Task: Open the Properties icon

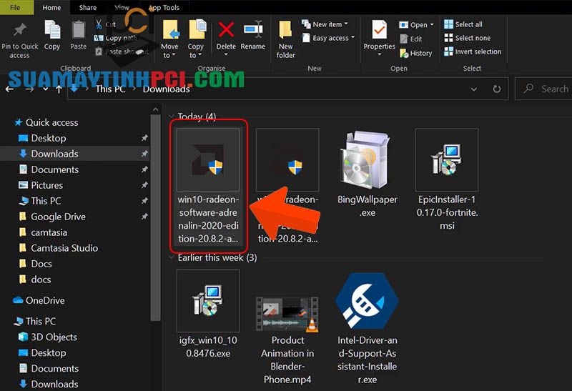Action: [x=380, y=30]
